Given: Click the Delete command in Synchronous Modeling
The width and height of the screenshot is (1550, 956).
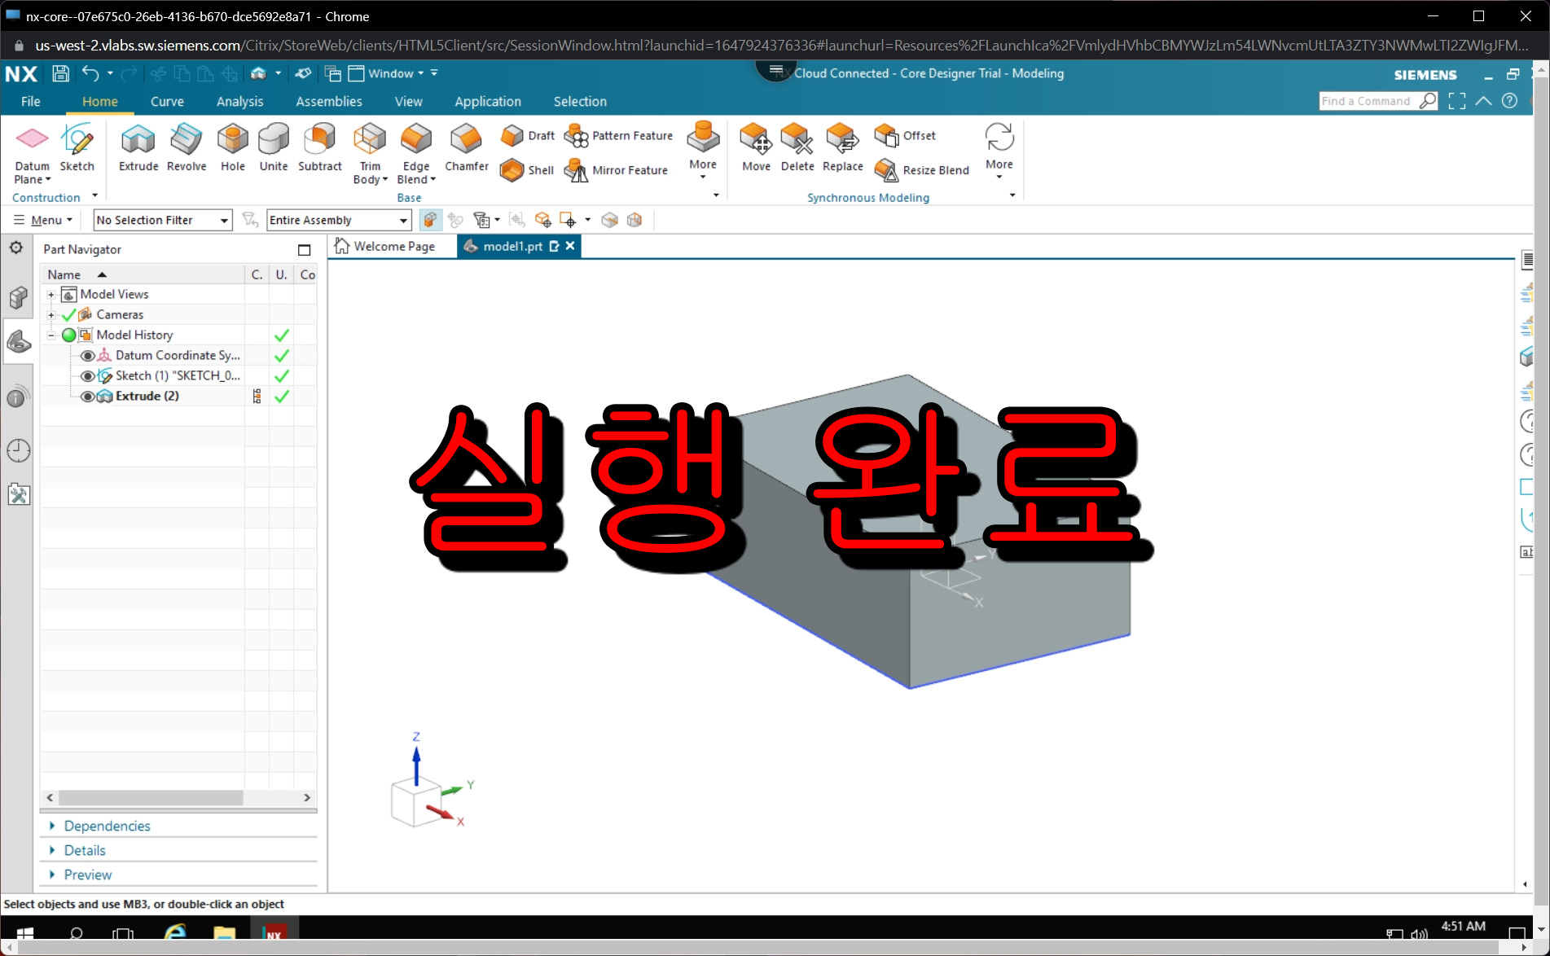Looking at the screenshot, I should click(x=797, y=148).
